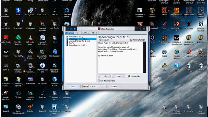Select the File Shredder desktop icon

(x=55, y=53)
